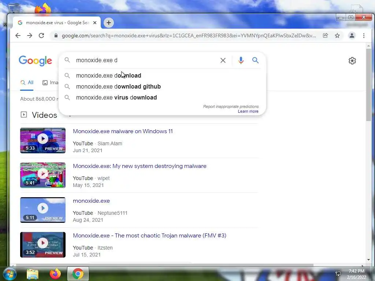Open My new system destroying malware video
The height and width of the screenshot is (281, 375).
[x=140, y=166]
